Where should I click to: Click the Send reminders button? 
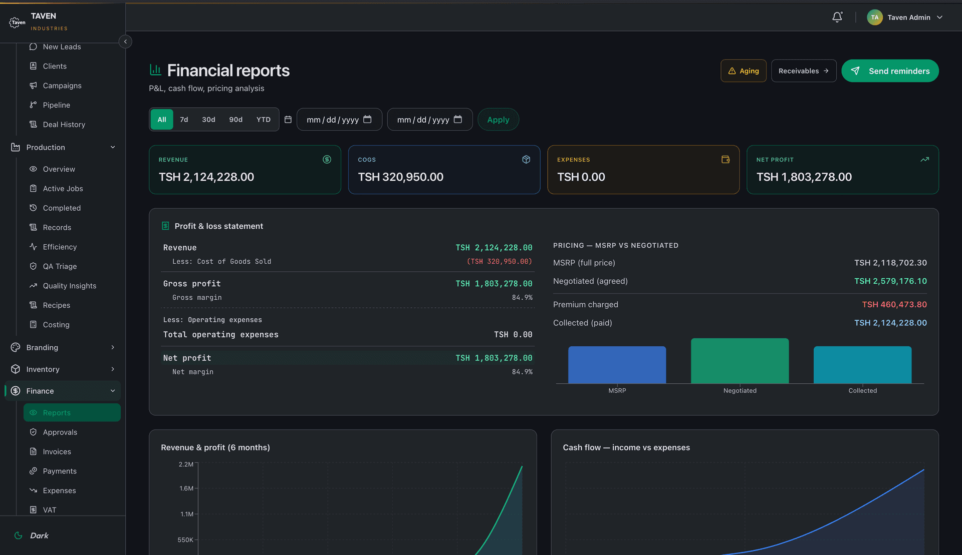click(x=890, y=71)
